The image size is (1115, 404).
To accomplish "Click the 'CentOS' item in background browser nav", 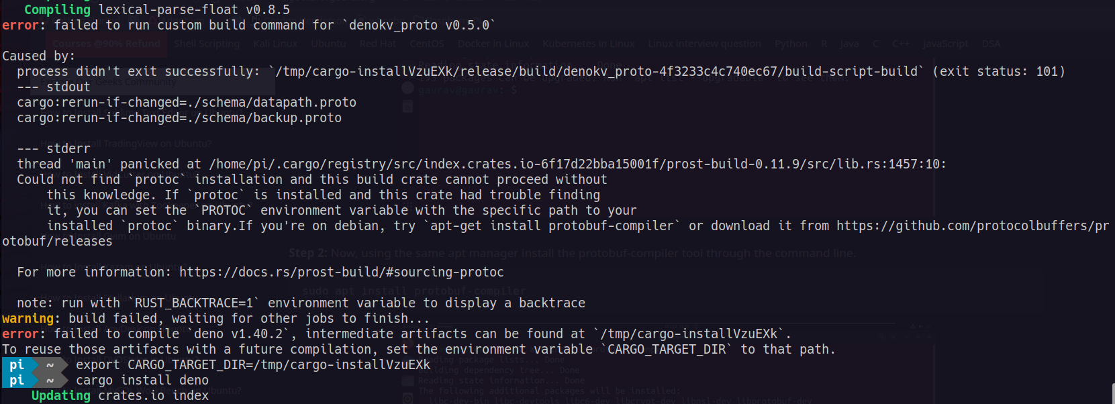I will tap(427, 44).
